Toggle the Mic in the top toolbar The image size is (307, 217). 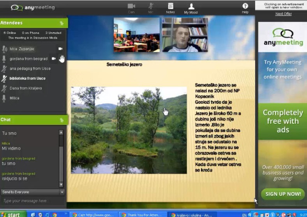pyautogui.click(x=151, y=7)
